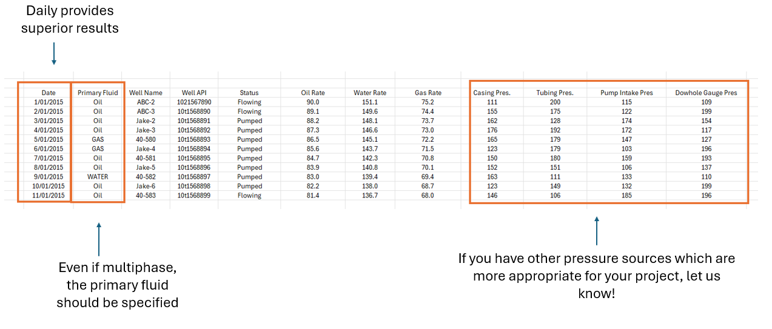Click the Well Name header cell
The width and height of the screenshot is (772, 329).
[x=146, y=93]
